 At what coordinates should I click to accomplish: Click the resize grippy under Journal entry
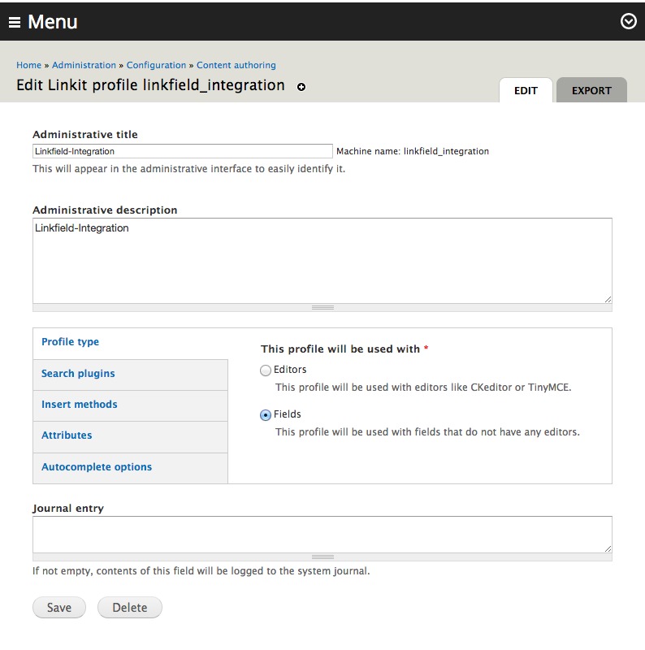[322, 557]
